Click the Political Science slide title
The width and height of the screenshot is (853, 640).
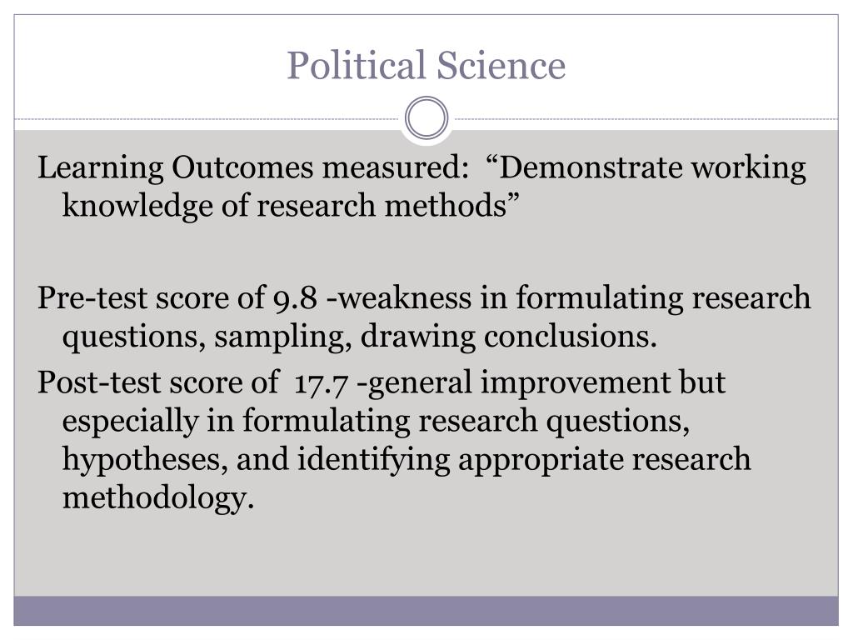[426, 65]
